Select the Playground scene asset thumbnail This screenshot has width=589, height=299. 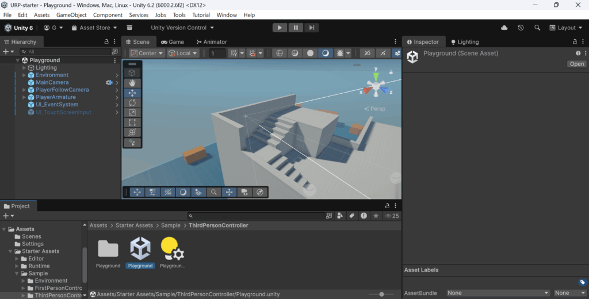point(140,248)
